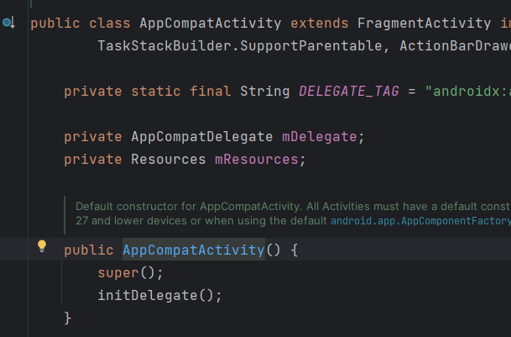The image size is (511, 337).
Task: Click the closing brace of the constructor
Action: click(x=67, y=318)
